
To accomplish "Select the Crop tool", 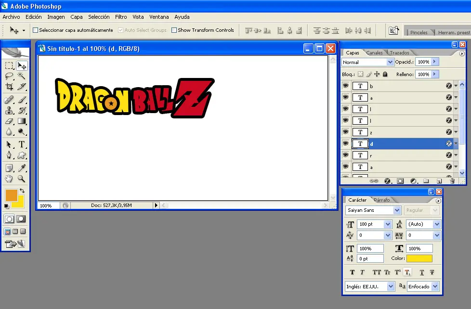I will coord(9,87).
